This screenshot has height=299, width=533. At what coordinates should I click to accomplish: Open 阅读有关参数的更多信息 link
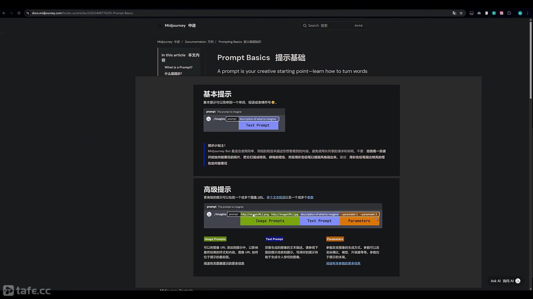pyautogui.click(x=343, y=263)
